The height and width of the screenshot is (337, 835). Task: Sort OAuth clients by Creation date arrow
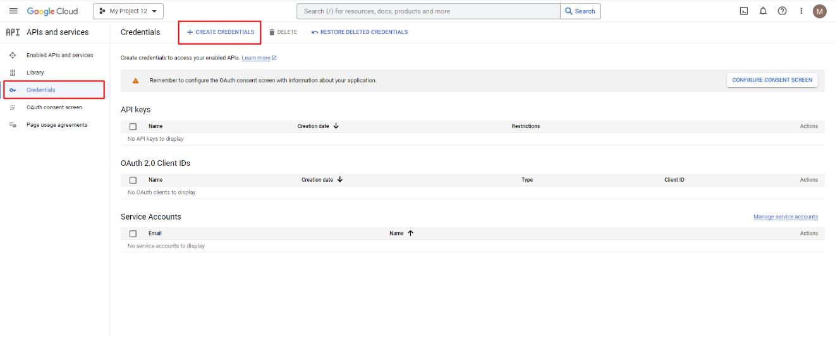(x=339, y=180)
